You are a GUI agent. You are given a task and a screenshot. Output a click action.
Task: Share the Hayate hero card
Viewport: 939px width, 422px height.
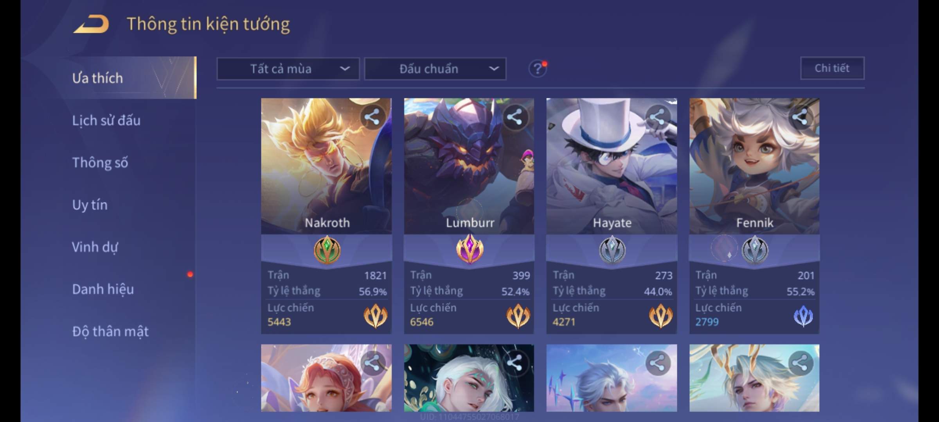tap(658, 117)
